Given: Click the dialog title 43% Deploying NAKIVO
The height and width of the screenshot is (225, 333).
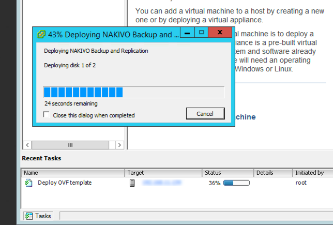Looking at the screenshot, I should click(113, 35).
